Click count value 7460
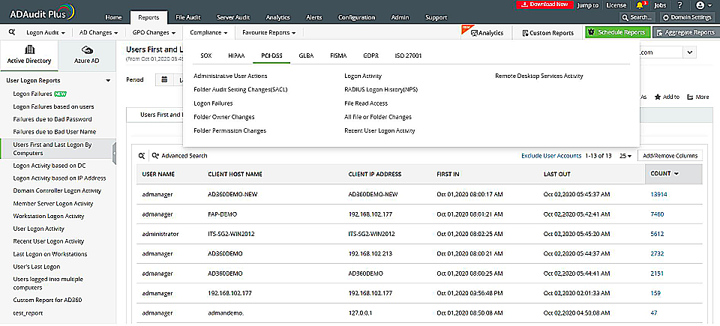 tap(657, 214)
